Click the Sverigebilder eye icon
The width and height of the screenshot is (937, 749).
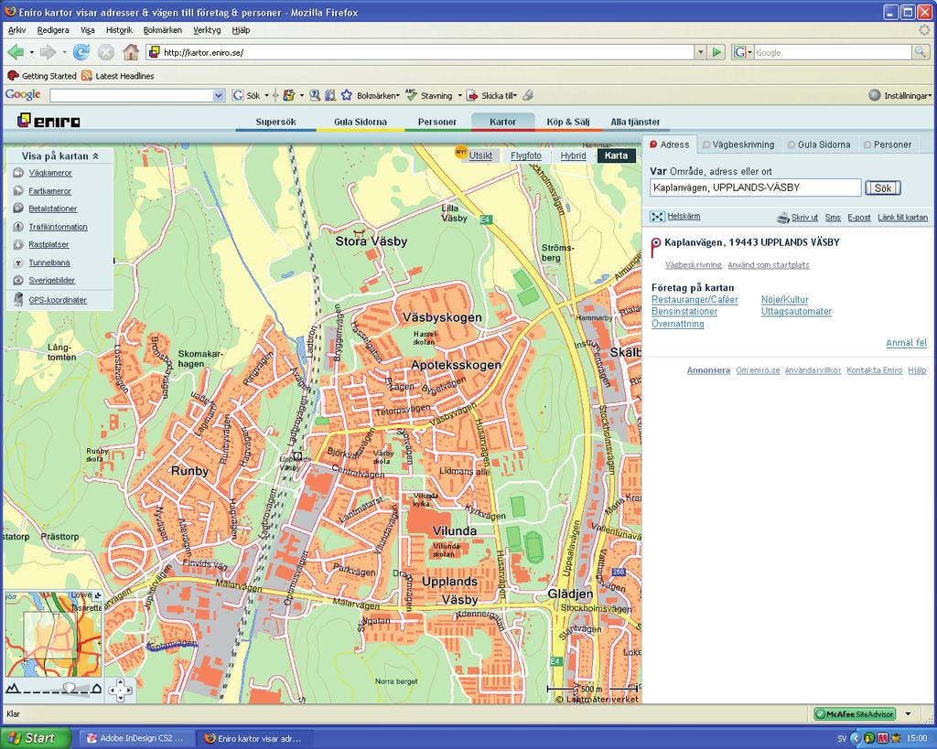[18, 280]
